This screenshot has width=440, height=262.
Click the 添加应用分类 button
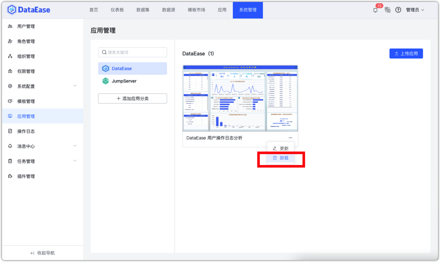[x=133, y=98]
